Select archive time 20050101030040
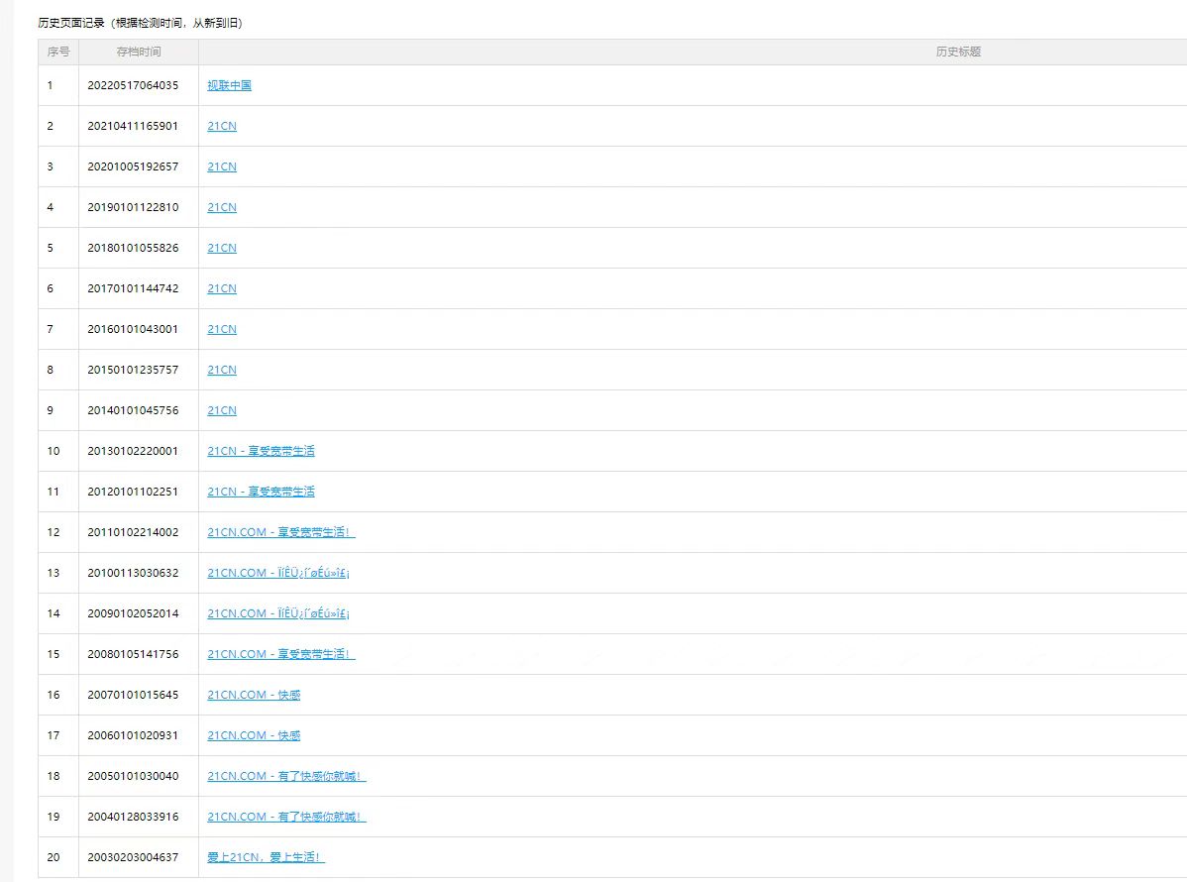Viewport: 1187px width, 882px height. pos(133,776)
